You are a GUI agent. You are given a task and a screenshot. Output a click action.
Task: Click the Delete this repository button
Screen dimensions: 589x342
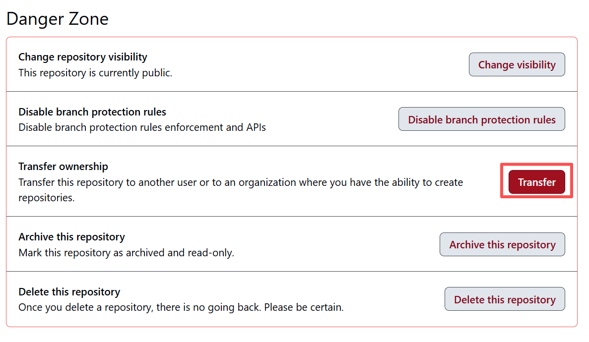[x=504, y=299]
